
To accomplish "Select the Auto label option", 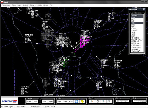I will pos(71,101).
